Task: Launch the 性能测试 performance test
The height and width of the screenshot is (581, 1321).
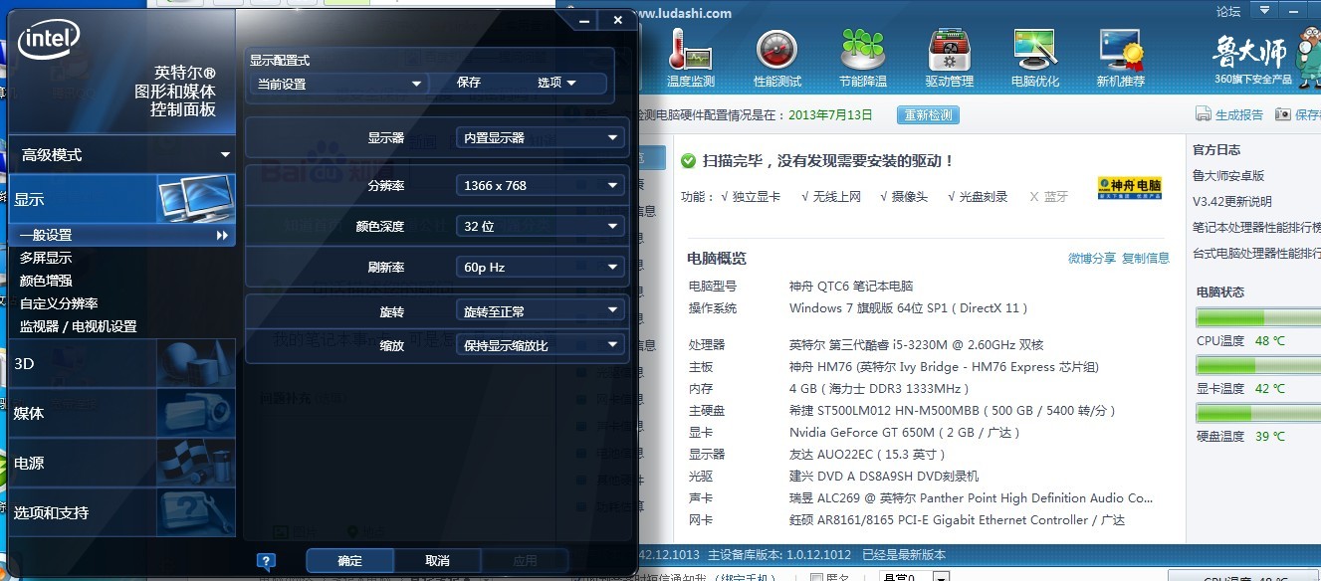Action: [777, 55]
